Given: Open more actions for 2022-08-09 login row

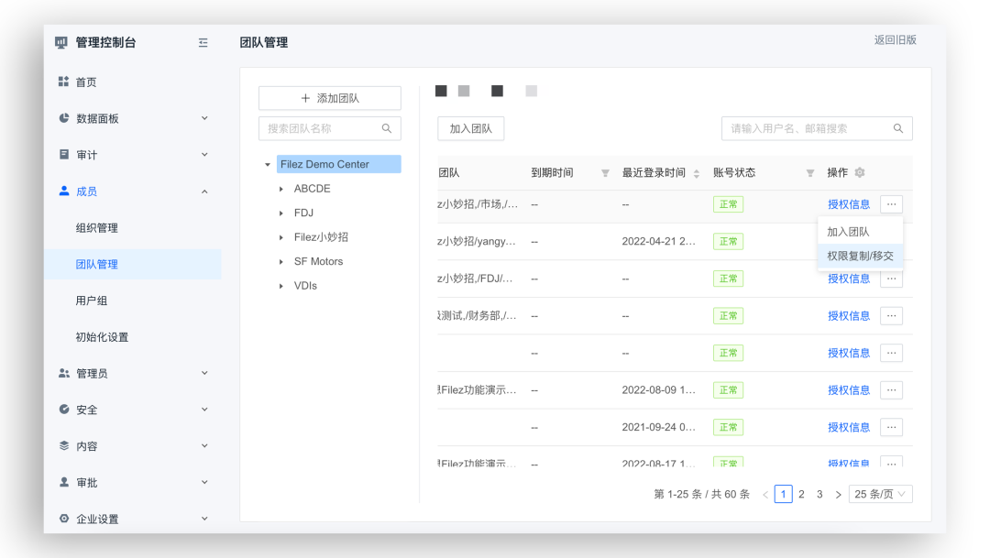Looking at the screenshot, I should pos(891,390).
